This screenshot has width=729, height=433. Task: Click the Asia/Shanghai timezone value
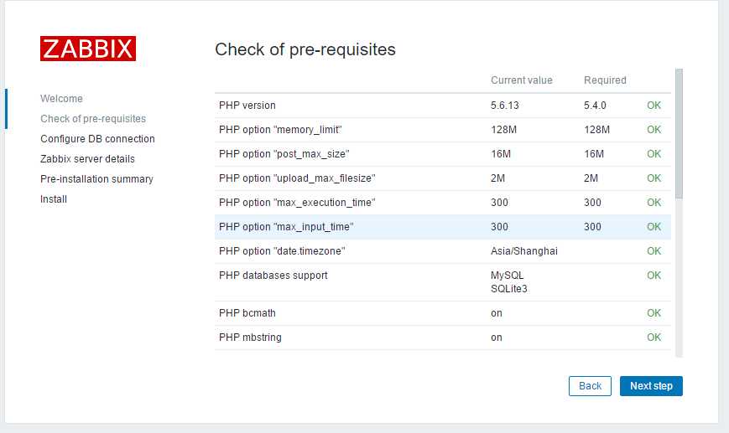(x=524, y=251)
